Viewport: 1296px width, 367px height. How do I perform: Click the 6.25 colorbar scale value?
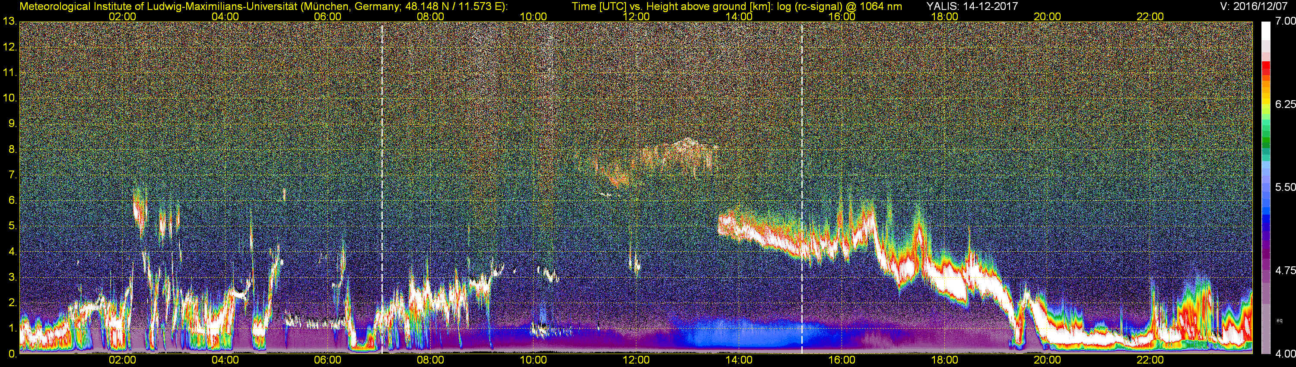click(1285, 104)
